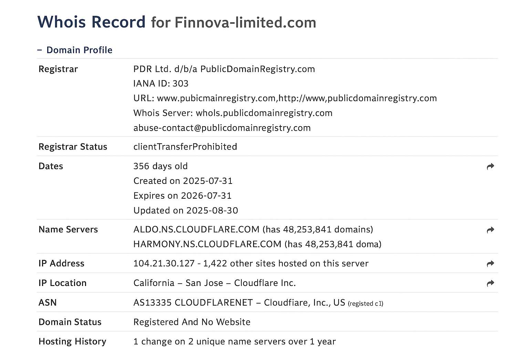Click the Registered And No Website status
Viewport: 529px width, 352px height.
coord(192,322)
